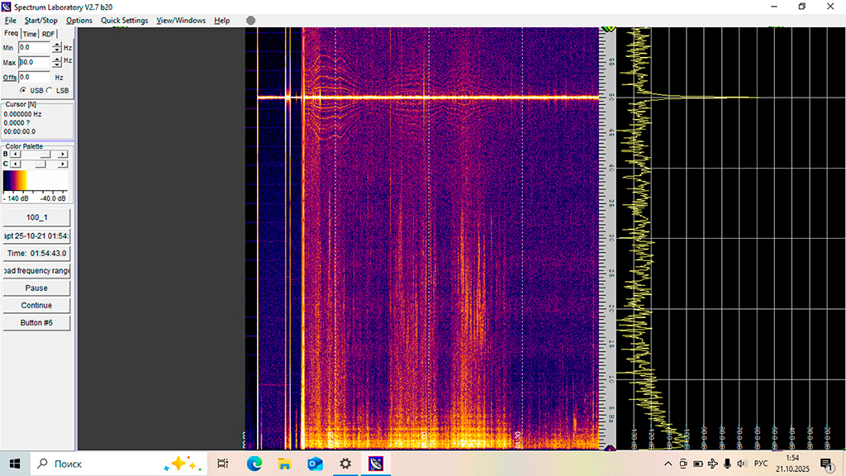Increase Max frequency with the up arrow
Screen dimensions: 846x476
(x=57, y=59)
